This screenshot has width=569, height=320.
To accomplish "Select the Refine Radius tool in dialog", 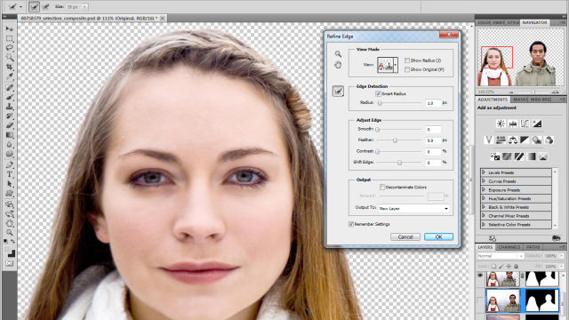I will 338,91.
